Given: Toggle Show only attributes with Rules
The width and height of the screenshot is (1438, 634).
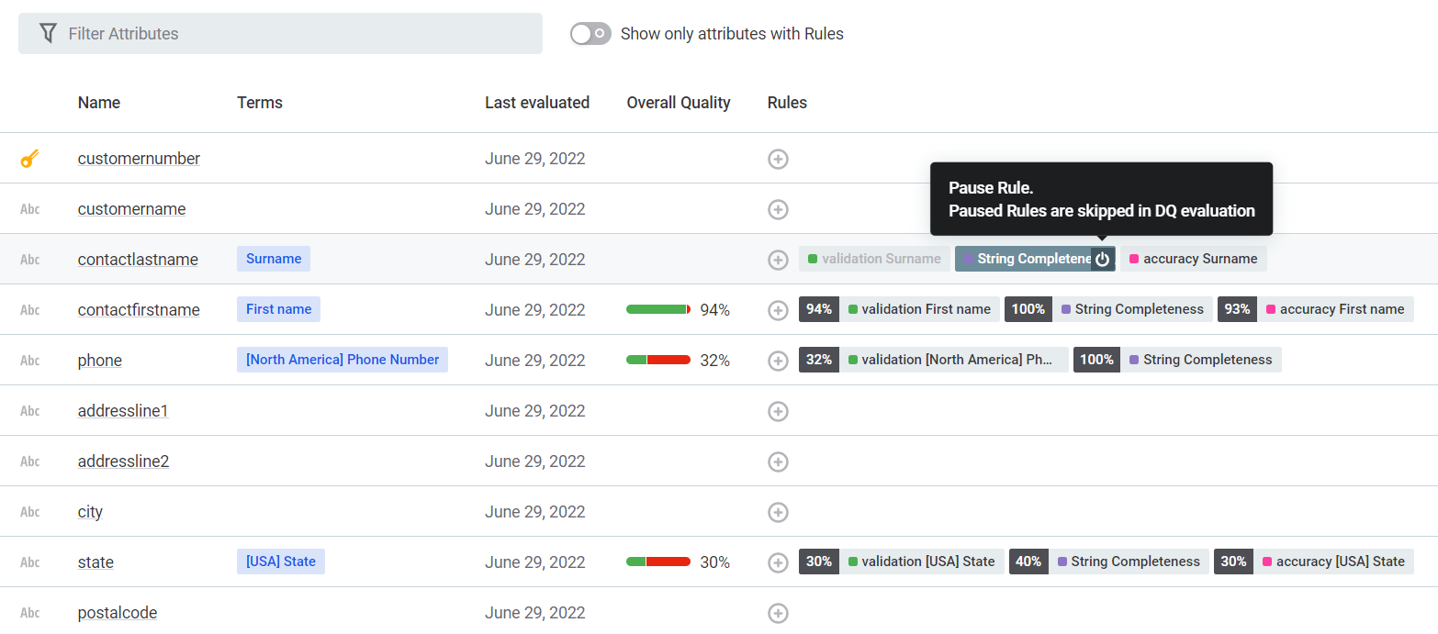Looking at the screenshot, I should point(590,34).
